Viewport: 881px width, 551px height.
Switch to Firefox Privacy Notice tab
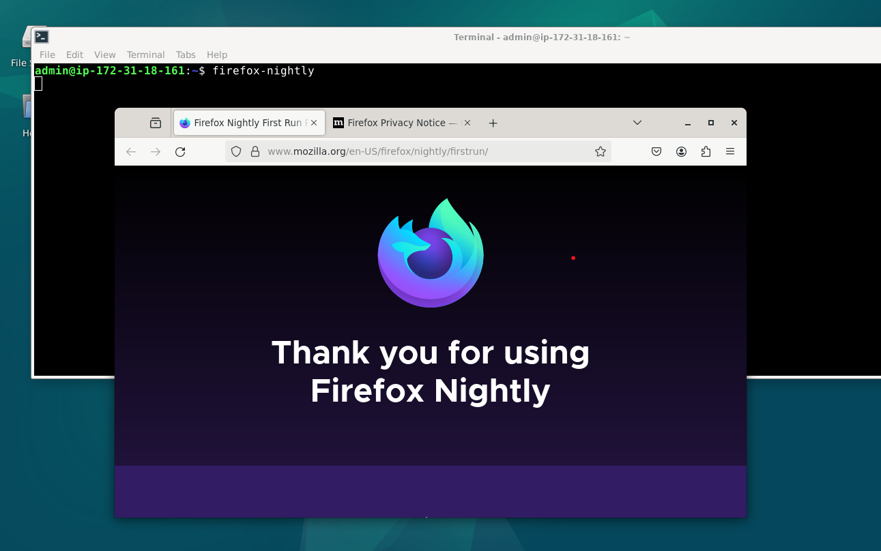click(x=403, y=123)
